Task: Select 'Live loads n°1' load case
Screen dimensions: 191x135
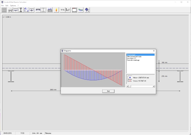Action: (x=132, y=59)
